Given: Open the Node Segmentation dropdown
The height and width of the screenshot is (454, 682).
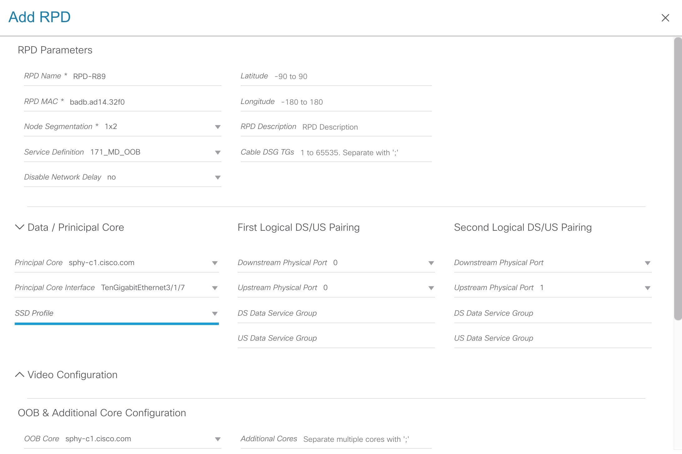Looking at the screenshot, I should [x=217, y=127].
